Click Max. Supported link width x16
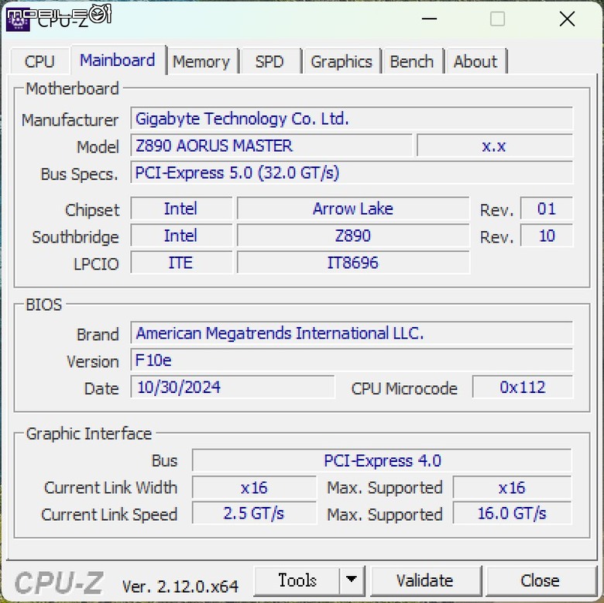 pyautogui.click(x=512, y=488)
